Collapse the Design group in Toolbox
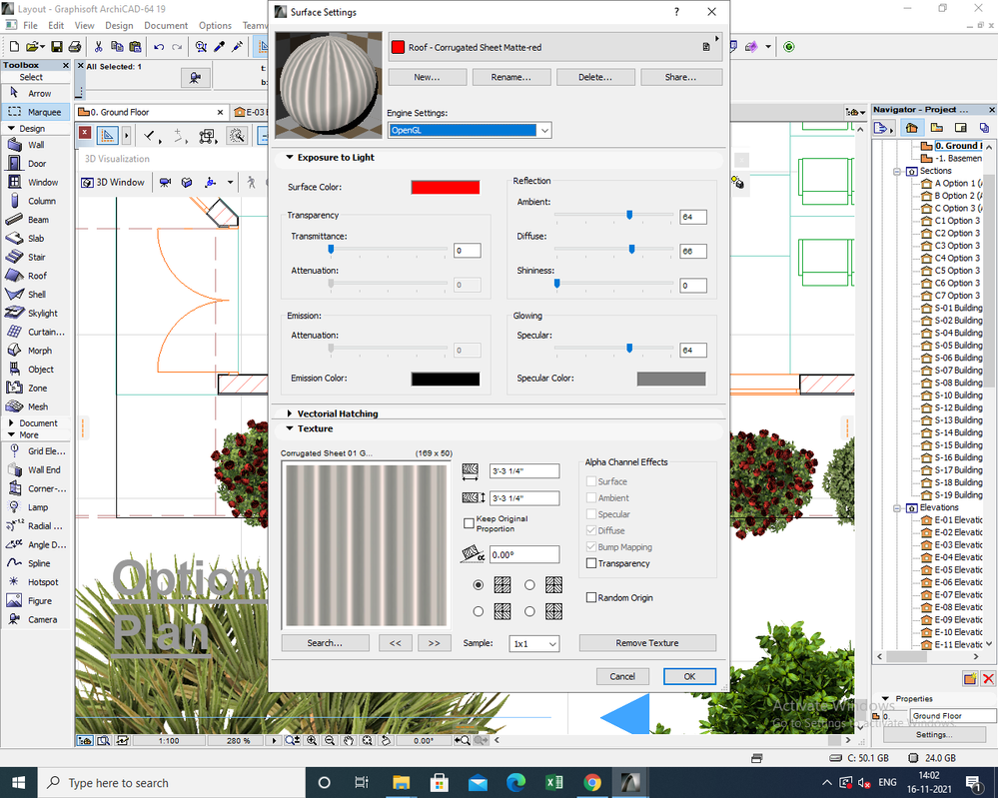 click(x=11, y=129)
